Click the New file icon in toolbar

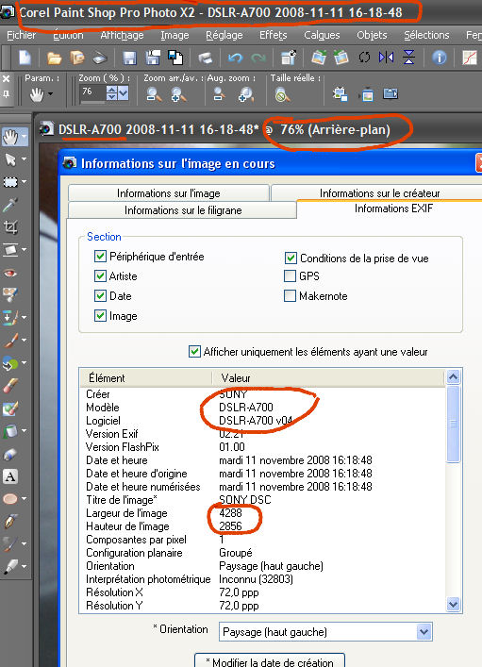click(x=25, y=57)
